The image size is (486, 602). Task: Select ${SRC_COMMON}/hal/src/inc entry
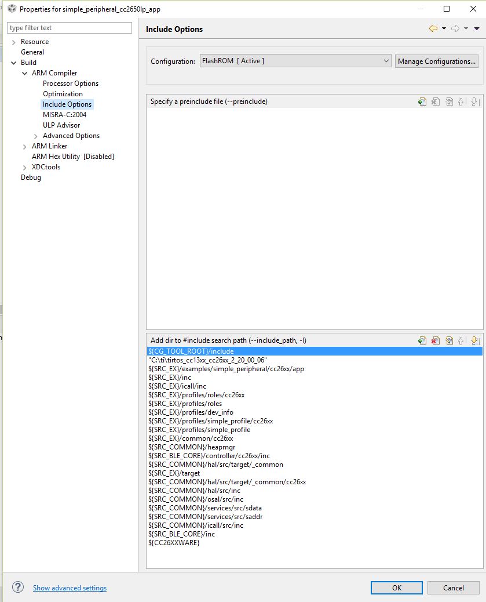pyautogui.click(x=194, y=491)
